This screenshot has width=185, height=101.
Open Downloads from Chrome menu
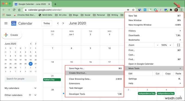pyautogui.click(x=154, y=35)
